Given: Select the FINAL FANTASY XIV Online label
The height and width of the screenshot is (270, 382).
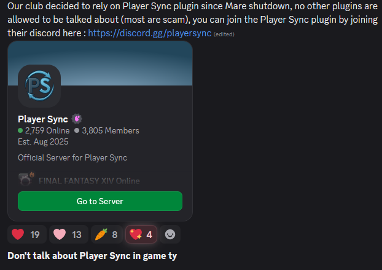Looking at the screenshot, I should click(x=89, y=181).
